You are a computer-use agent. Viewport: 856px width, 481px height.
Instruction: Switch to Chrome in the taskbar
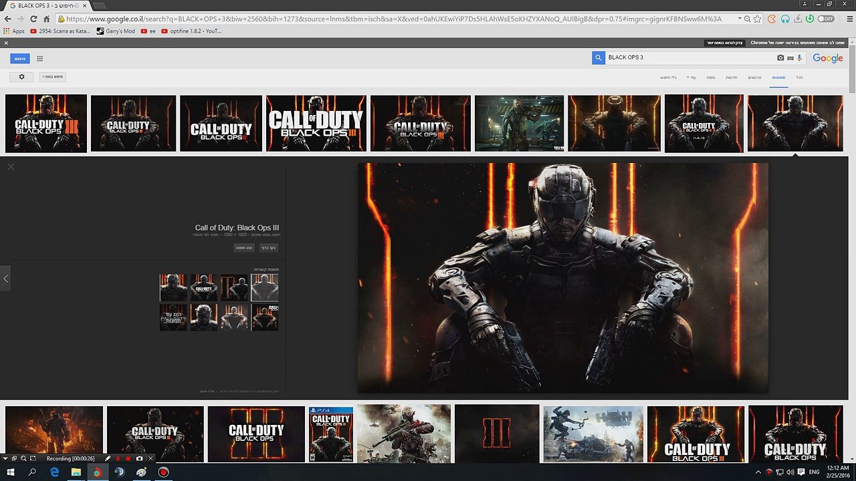[98, 472]
